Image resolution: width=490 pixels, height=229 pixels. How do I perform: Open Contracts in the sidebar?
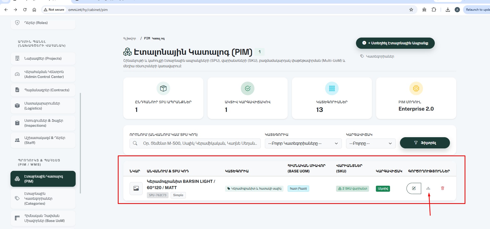43,90
